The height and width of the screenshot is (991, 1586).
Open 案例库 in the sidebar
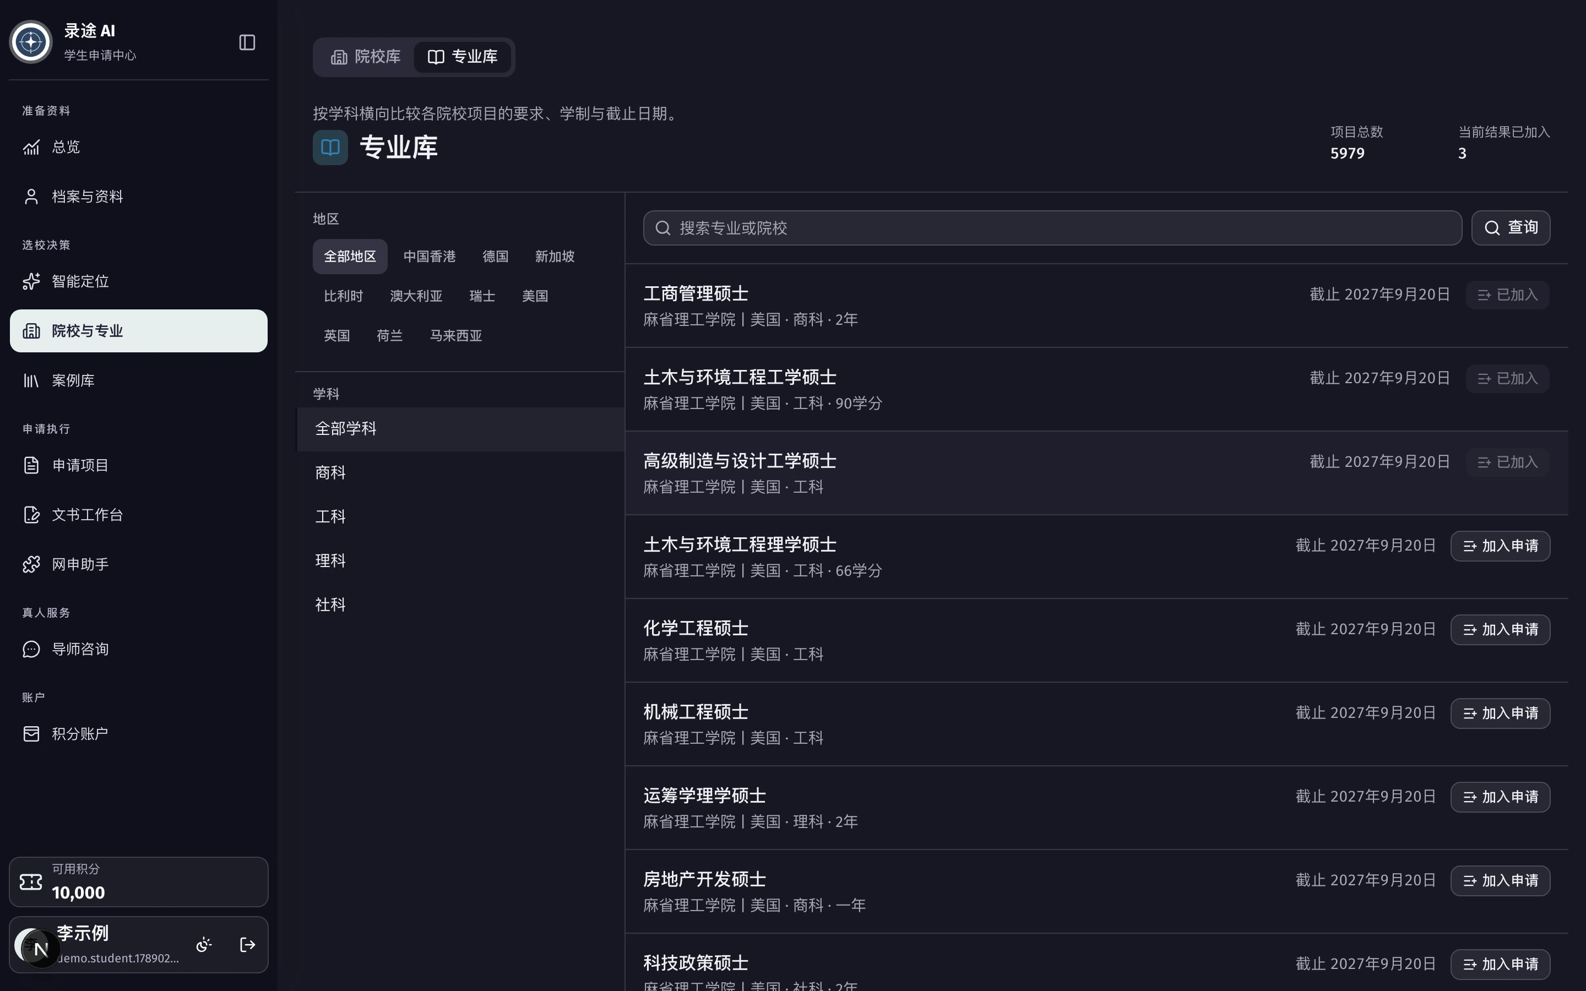(138, 380)
